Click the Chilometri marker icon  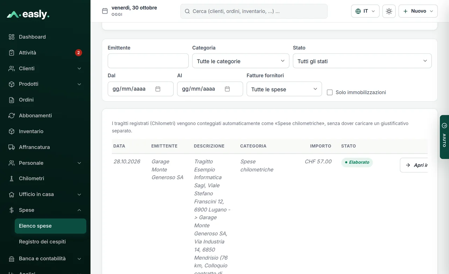[x=12, y=178]
